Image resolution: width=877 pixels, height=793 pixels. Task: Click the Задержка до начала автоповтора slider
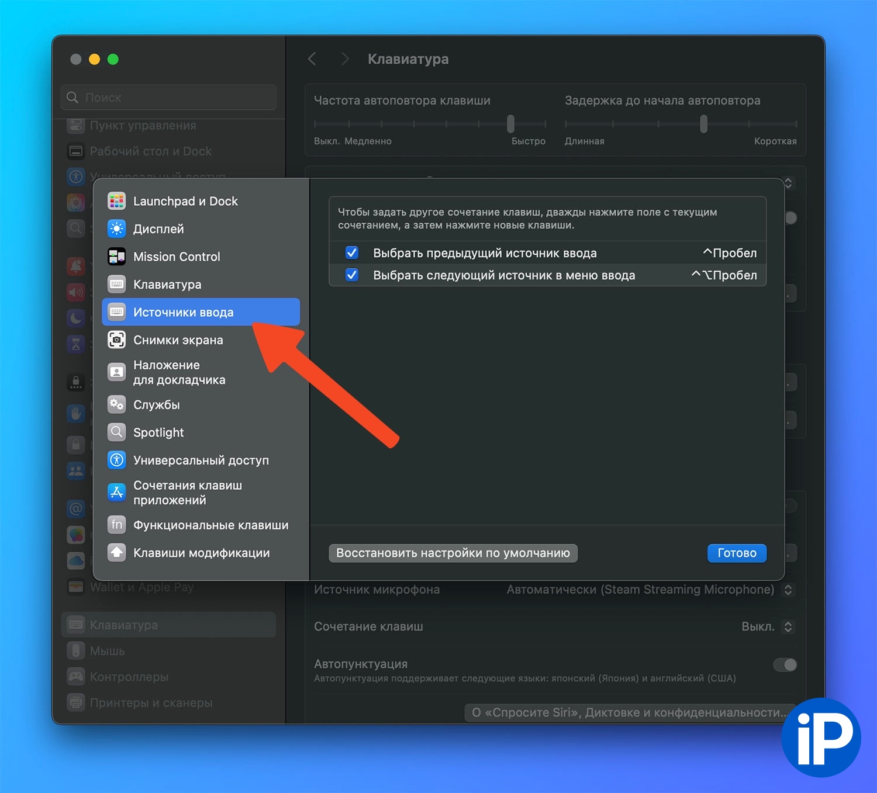click(681, 124)
